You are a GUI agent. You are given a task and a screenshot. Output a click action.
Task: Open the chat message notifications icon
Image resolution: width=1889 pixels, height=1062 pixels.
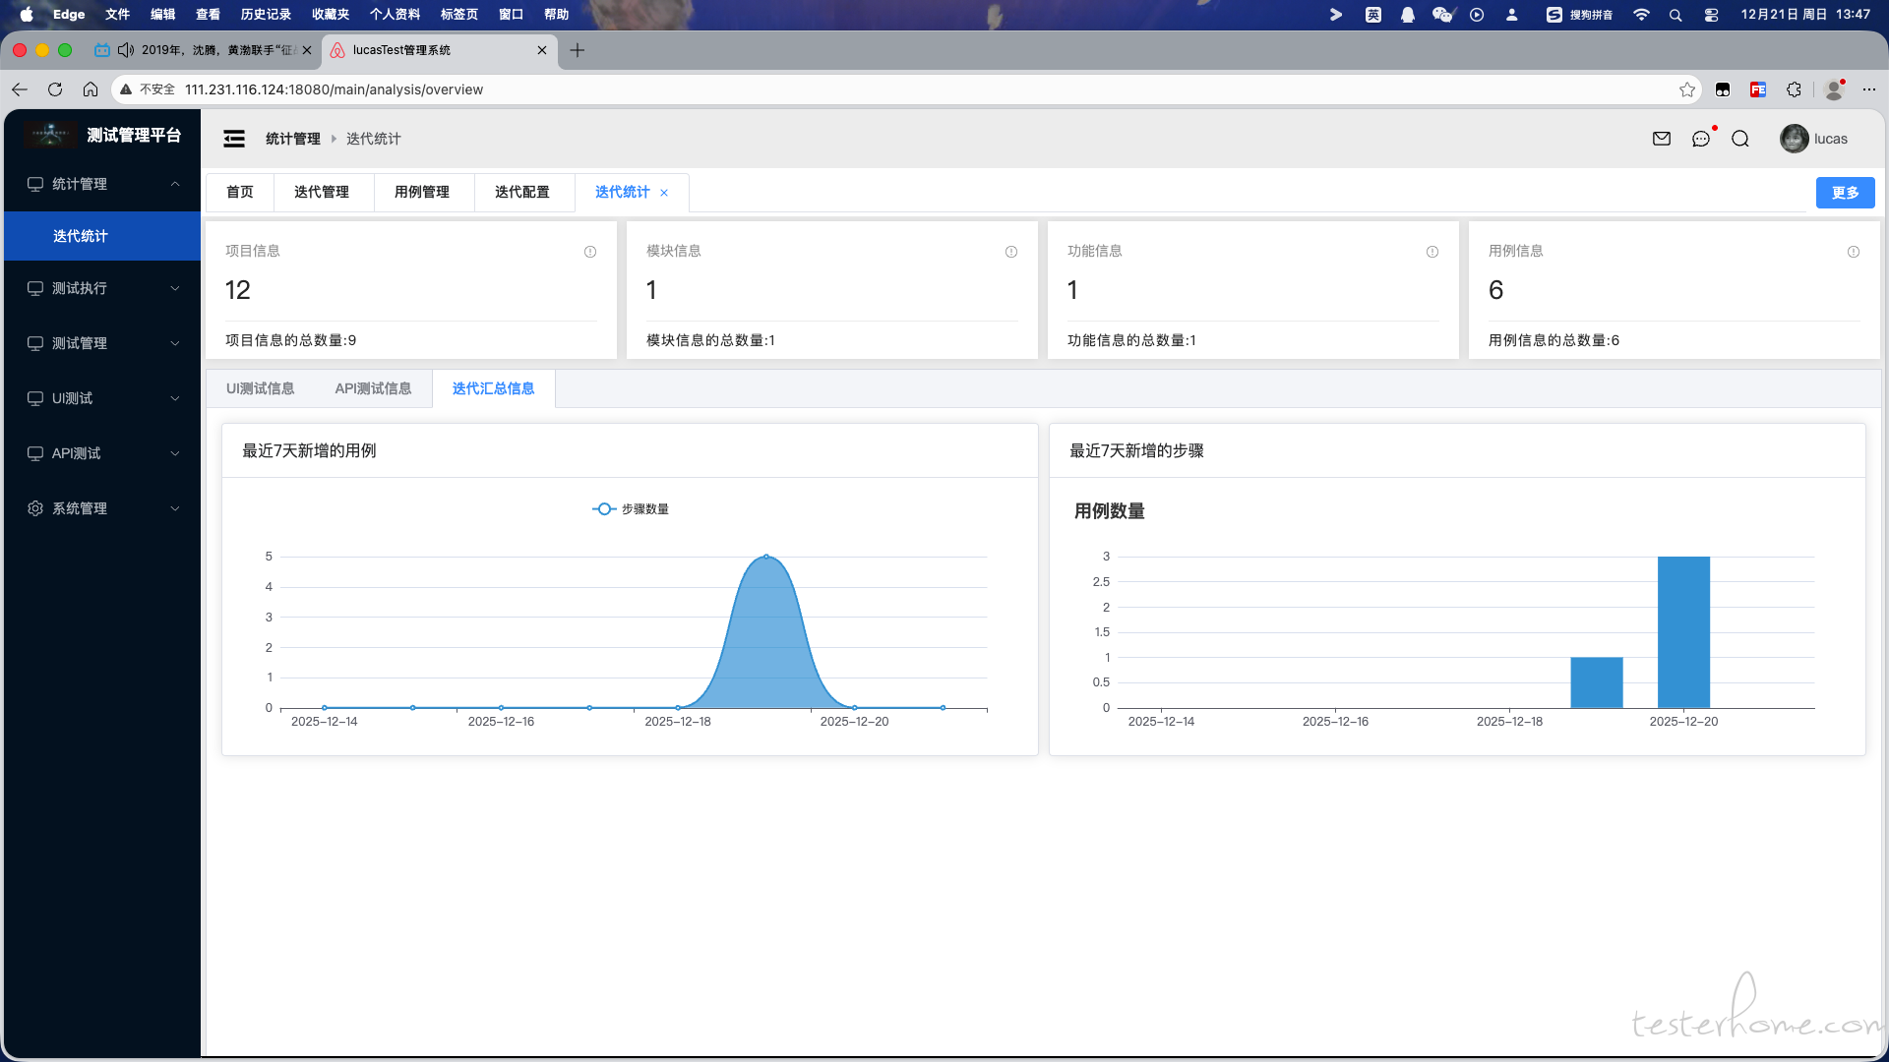click(x=1701, y=139)
